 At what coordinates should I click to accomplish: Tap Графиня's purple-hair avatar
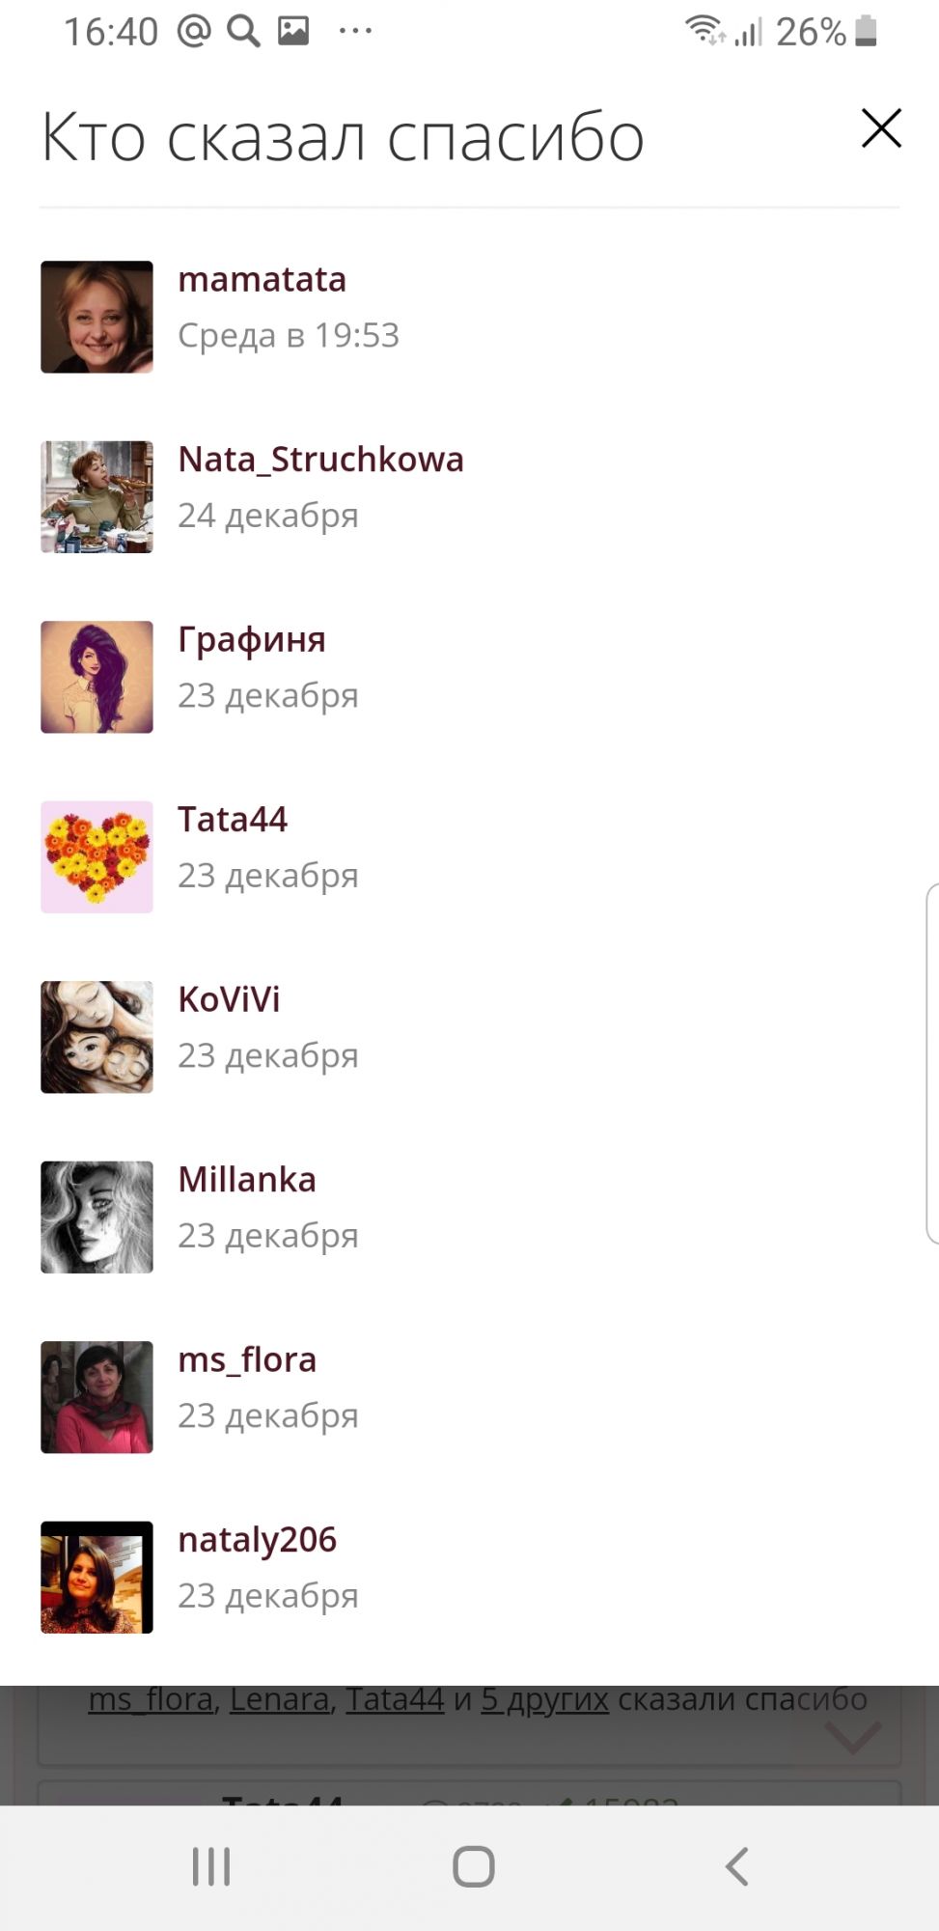(x=97, y=677)
